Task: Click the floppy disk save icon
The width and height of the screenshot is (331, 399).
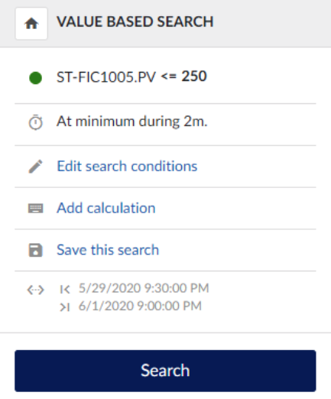Action: (35, 250)
